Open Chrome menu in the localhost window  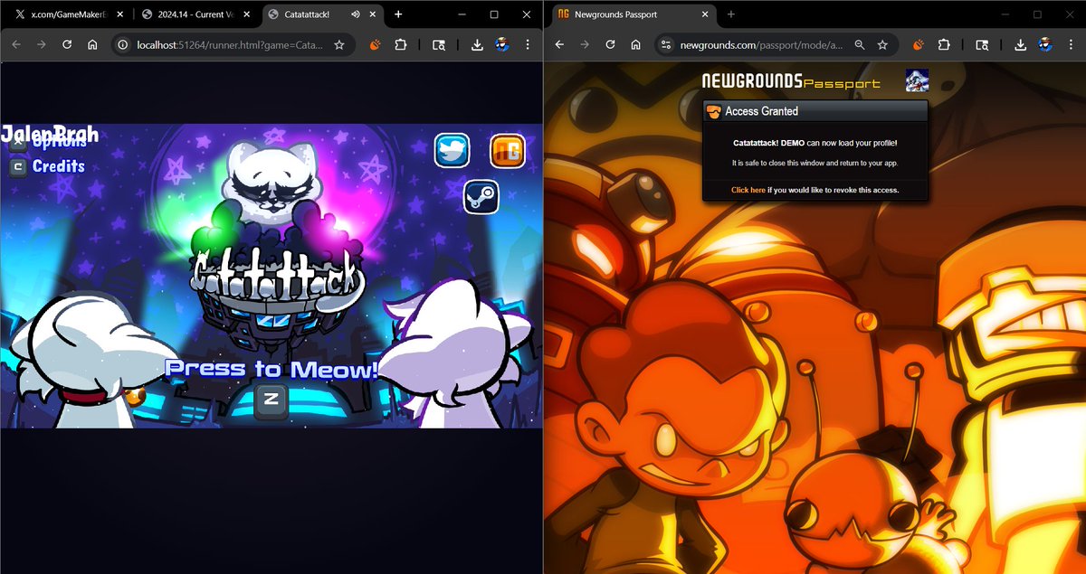point(528,44)
